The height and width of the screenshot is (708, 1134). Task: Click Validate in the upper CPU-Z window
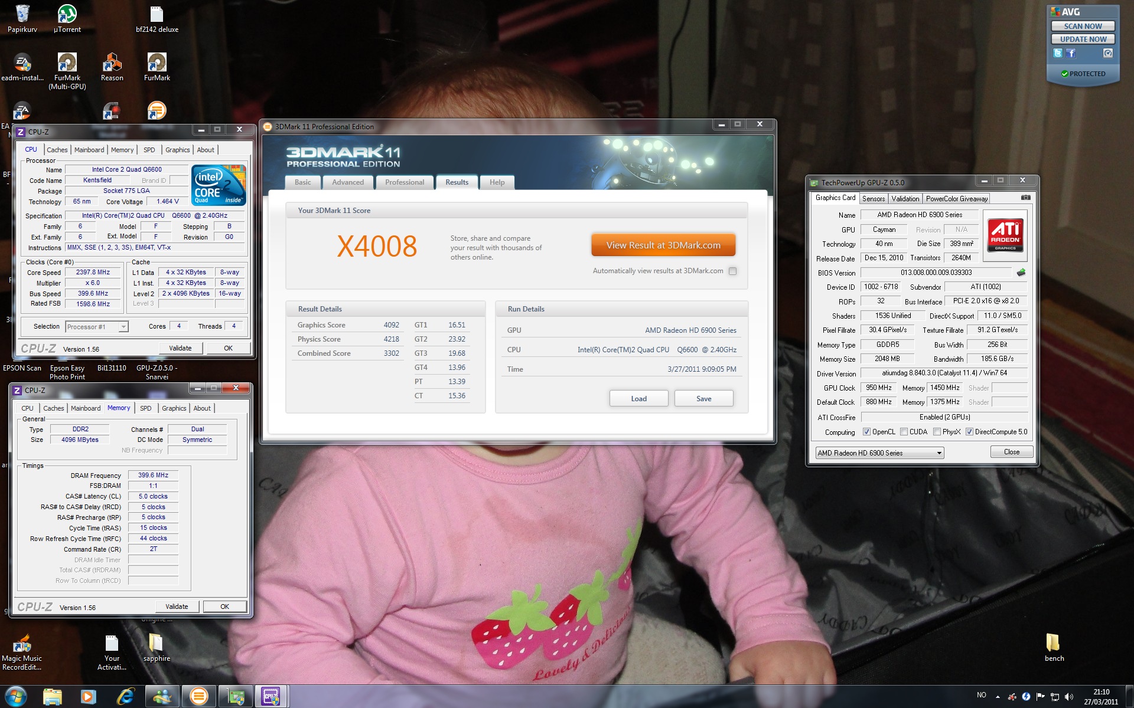[180, 348]
